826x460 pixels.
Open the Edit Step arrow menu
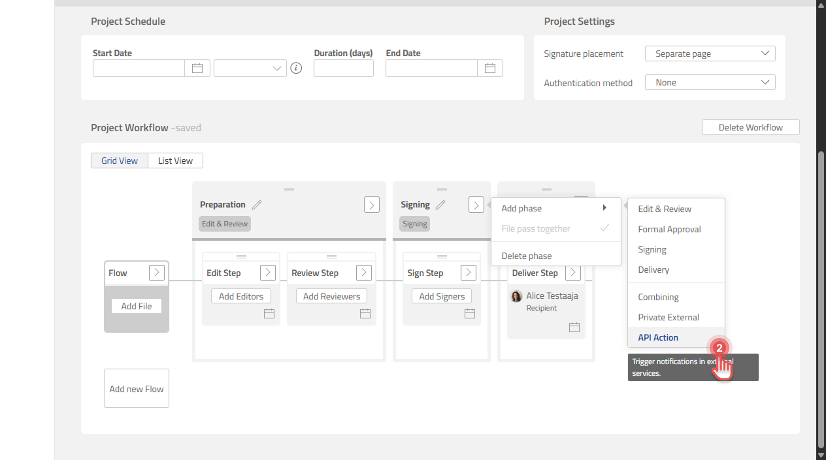coord(268,273)
